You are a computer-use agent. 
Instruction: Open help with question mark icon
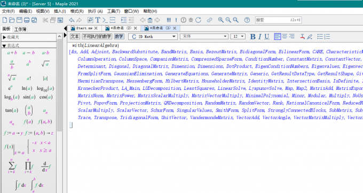tap(247, 20)
